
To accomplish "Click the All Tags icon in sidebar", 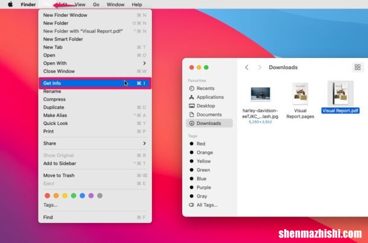I will 191,205.
